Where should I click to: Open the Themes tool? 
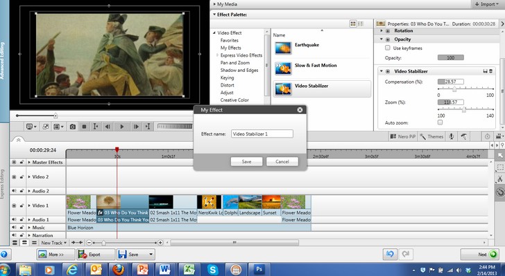click(x=431, y=136)
